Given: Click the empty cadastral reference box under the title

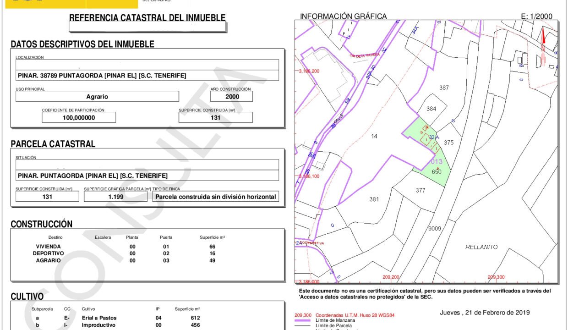Looking at the screenshot, I should click(x=147, y=27).
